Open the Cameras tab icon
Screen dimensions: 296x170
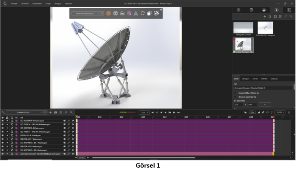click(276, 10)
